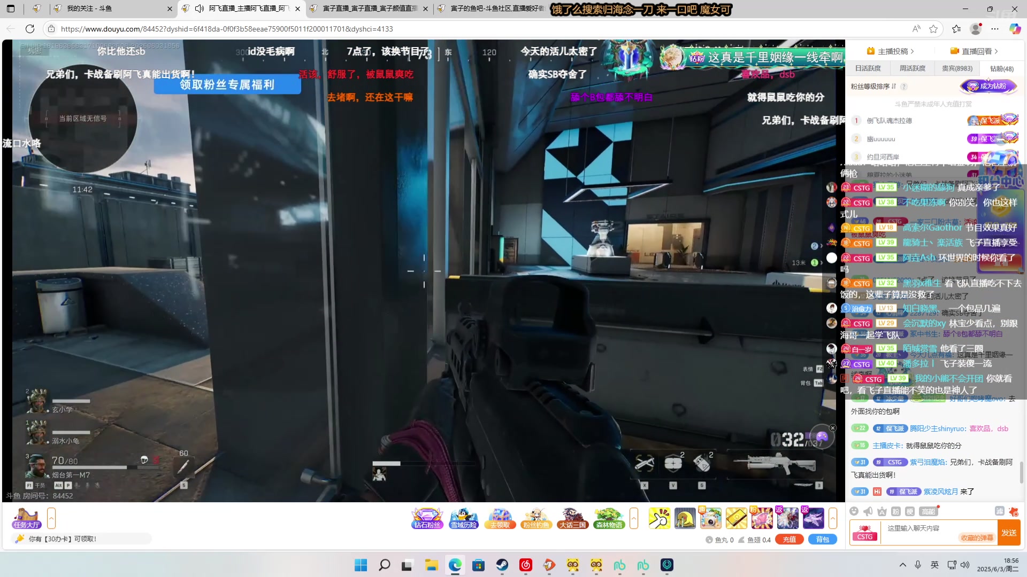The width and height of the screenshot is (1027, 577).
Task: Send the gold bar gift
Action: pos(736,518)
